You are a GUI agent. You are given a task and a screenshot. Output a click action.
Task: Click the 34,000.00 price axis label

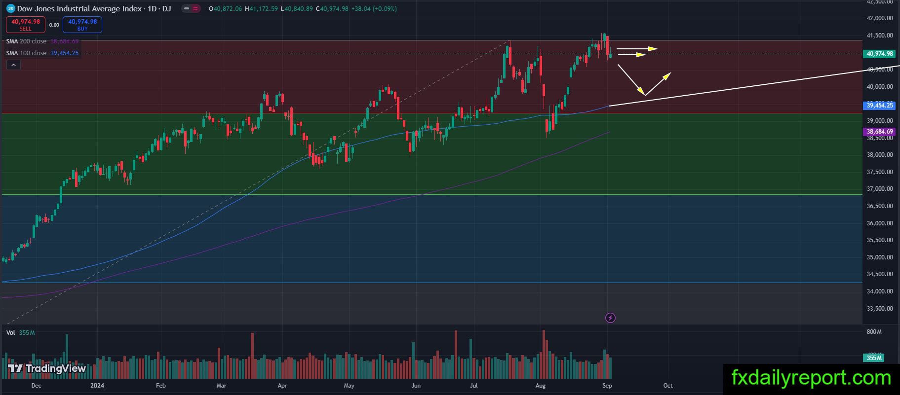pyautogui.click(x=880, y=291)
